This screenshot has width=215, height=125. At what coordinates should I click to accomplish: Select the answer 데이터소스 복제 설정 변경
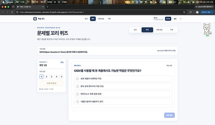coord(123,94)
